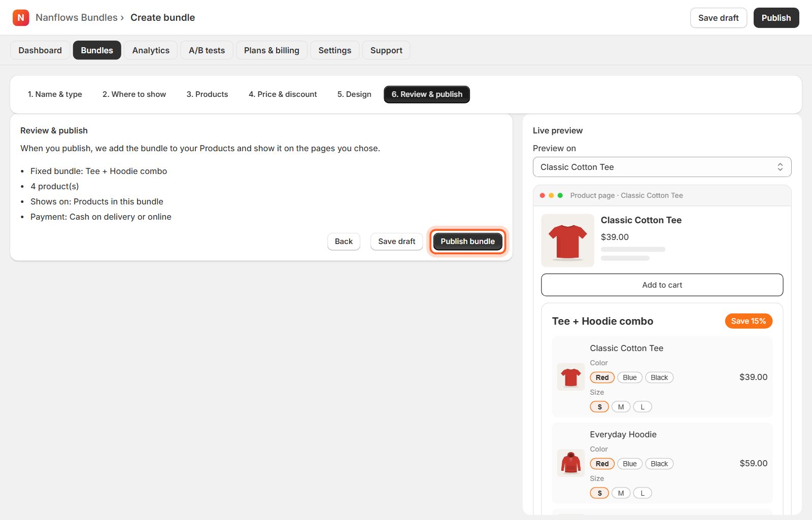Open the Dashboard tab

[x=40, y=50]
